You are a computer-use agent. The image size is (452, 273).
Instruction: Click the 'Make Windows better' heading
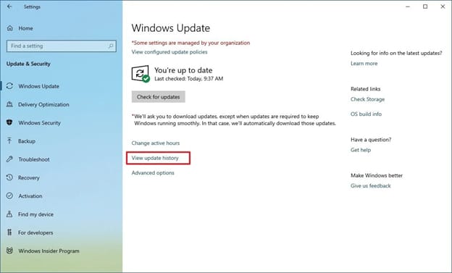[377, 175]
